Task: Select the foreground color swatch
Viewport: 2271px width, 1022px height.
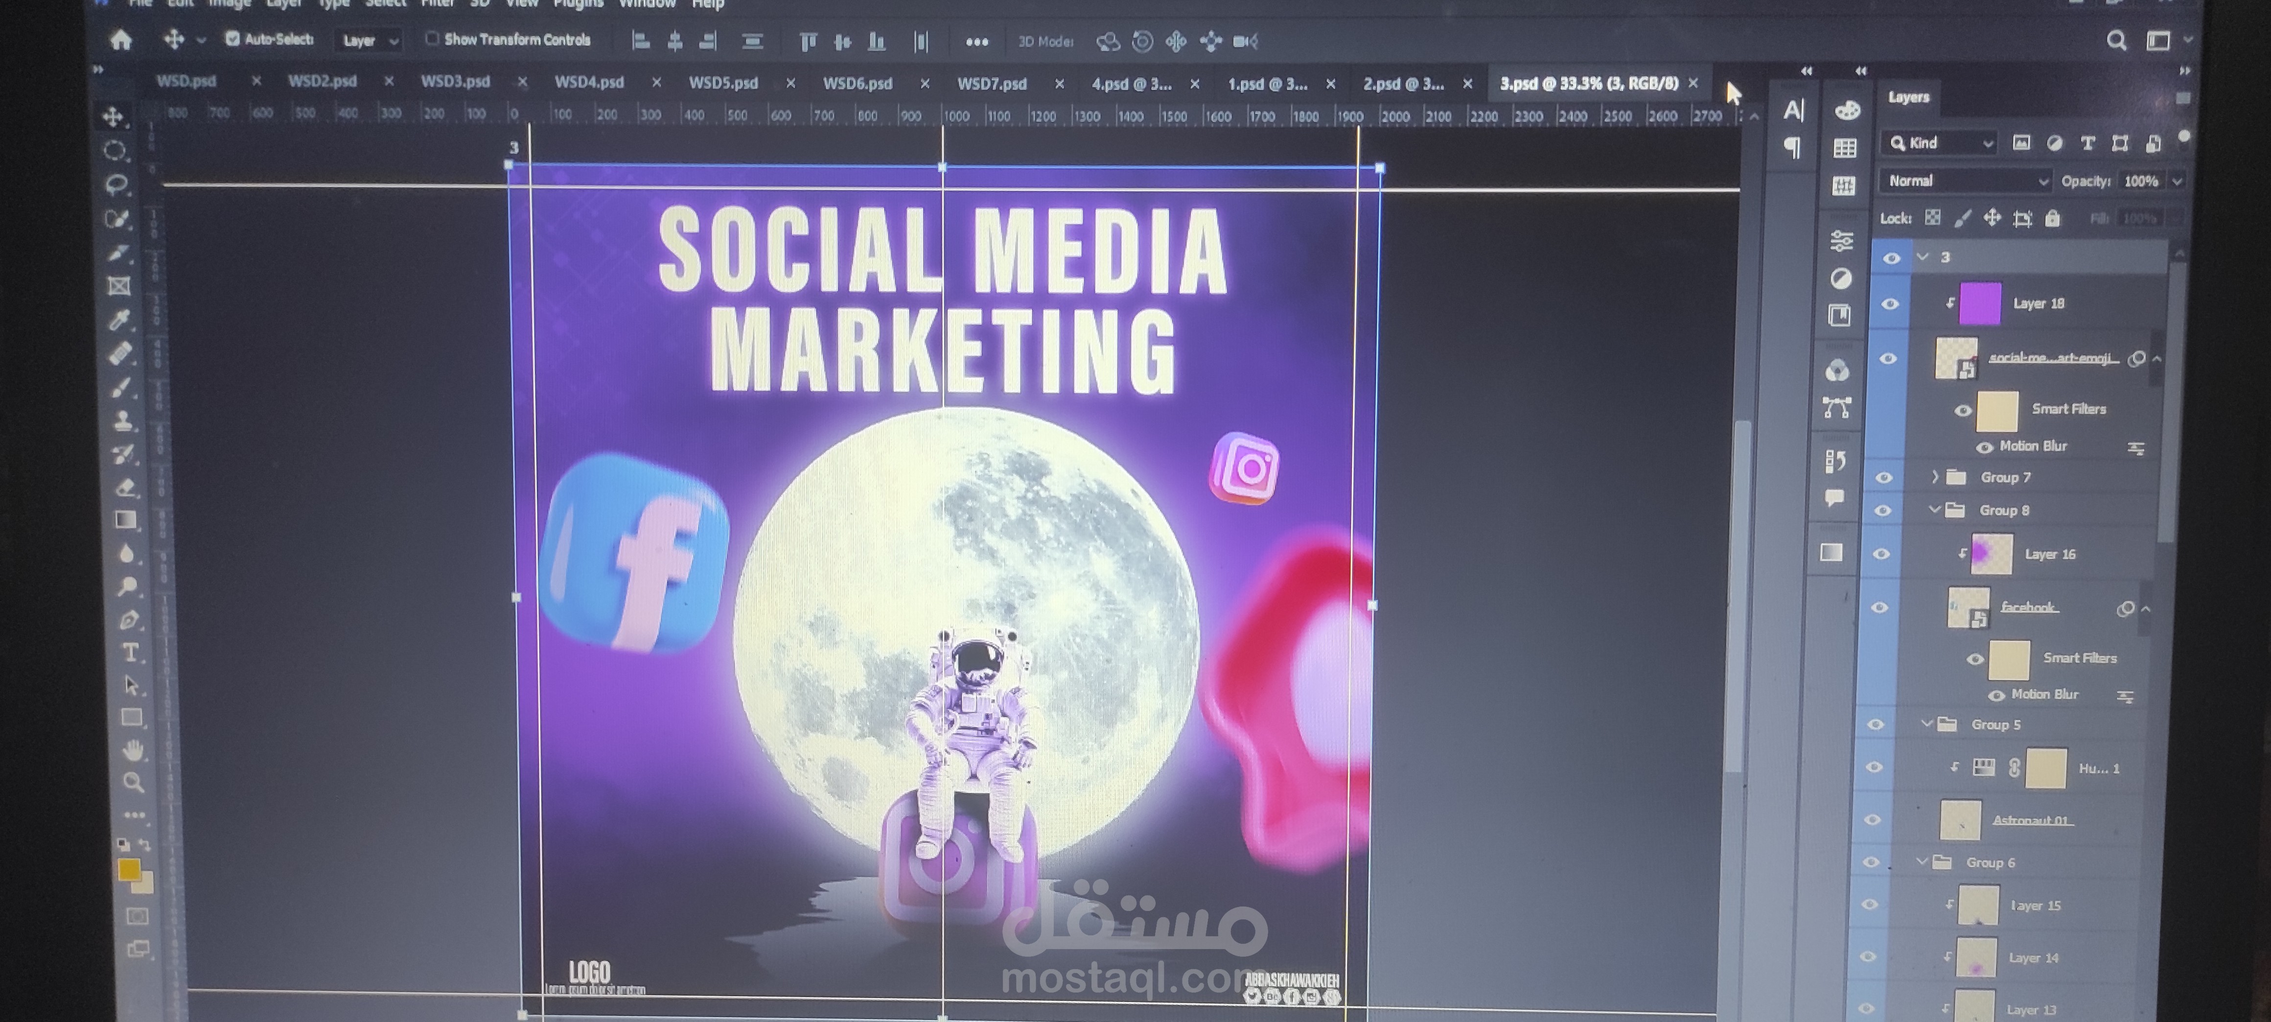Action: (129, 870)
